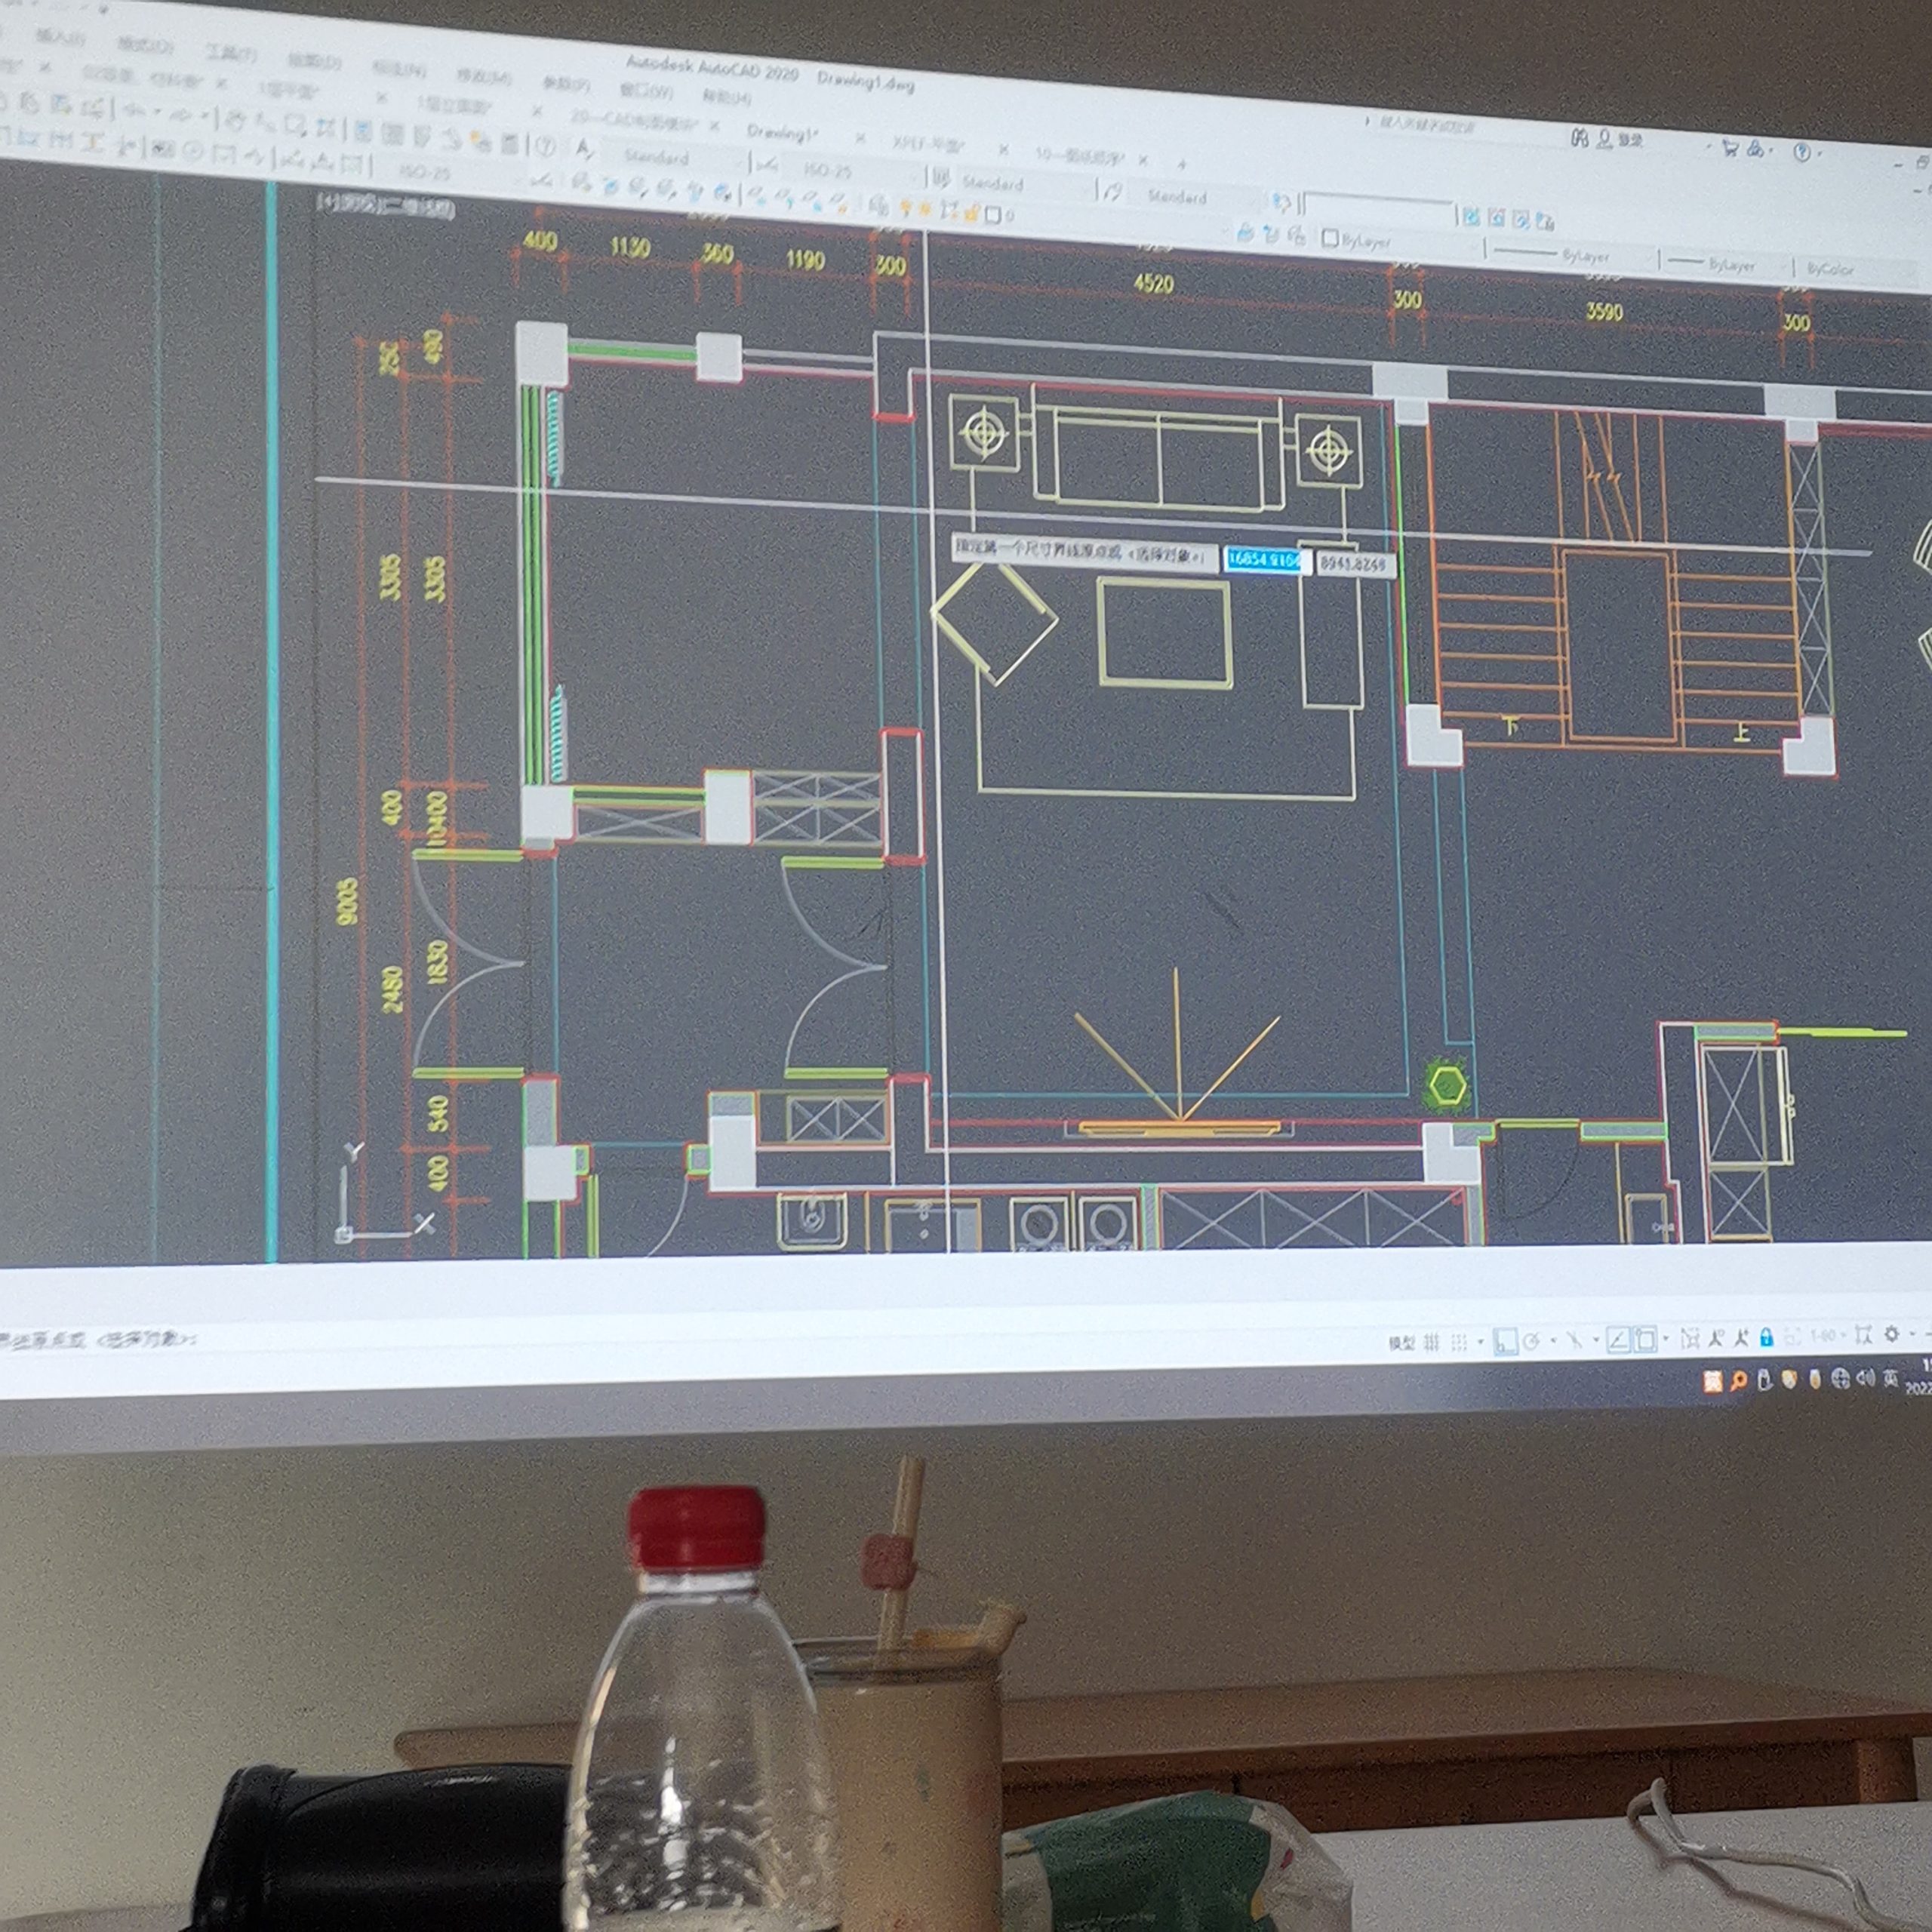Click the 模型 model space button
1932x1932 pixels.
point(1401,1343)
